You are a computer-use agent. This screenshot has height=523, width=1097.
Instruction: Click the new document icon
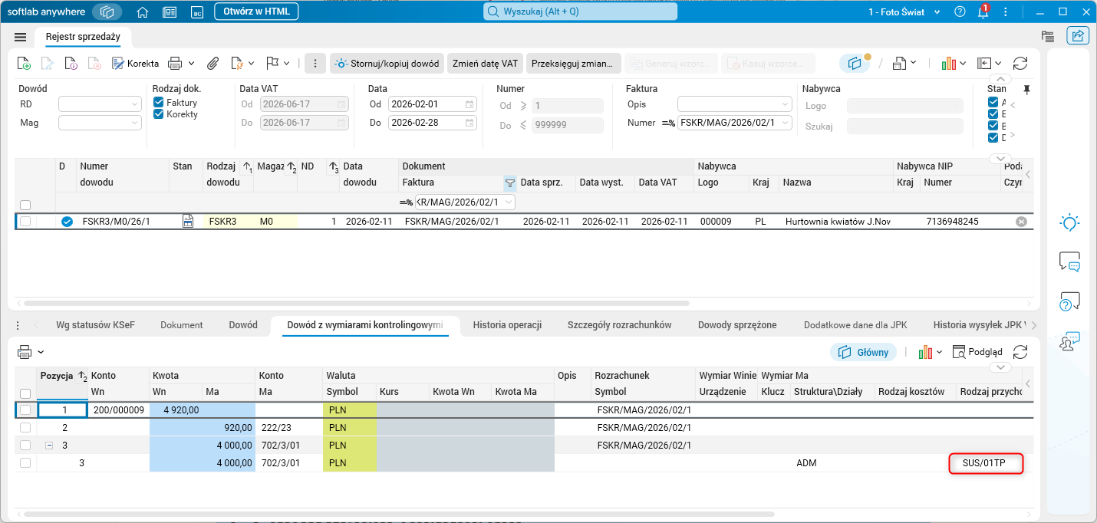pos(24,63)
